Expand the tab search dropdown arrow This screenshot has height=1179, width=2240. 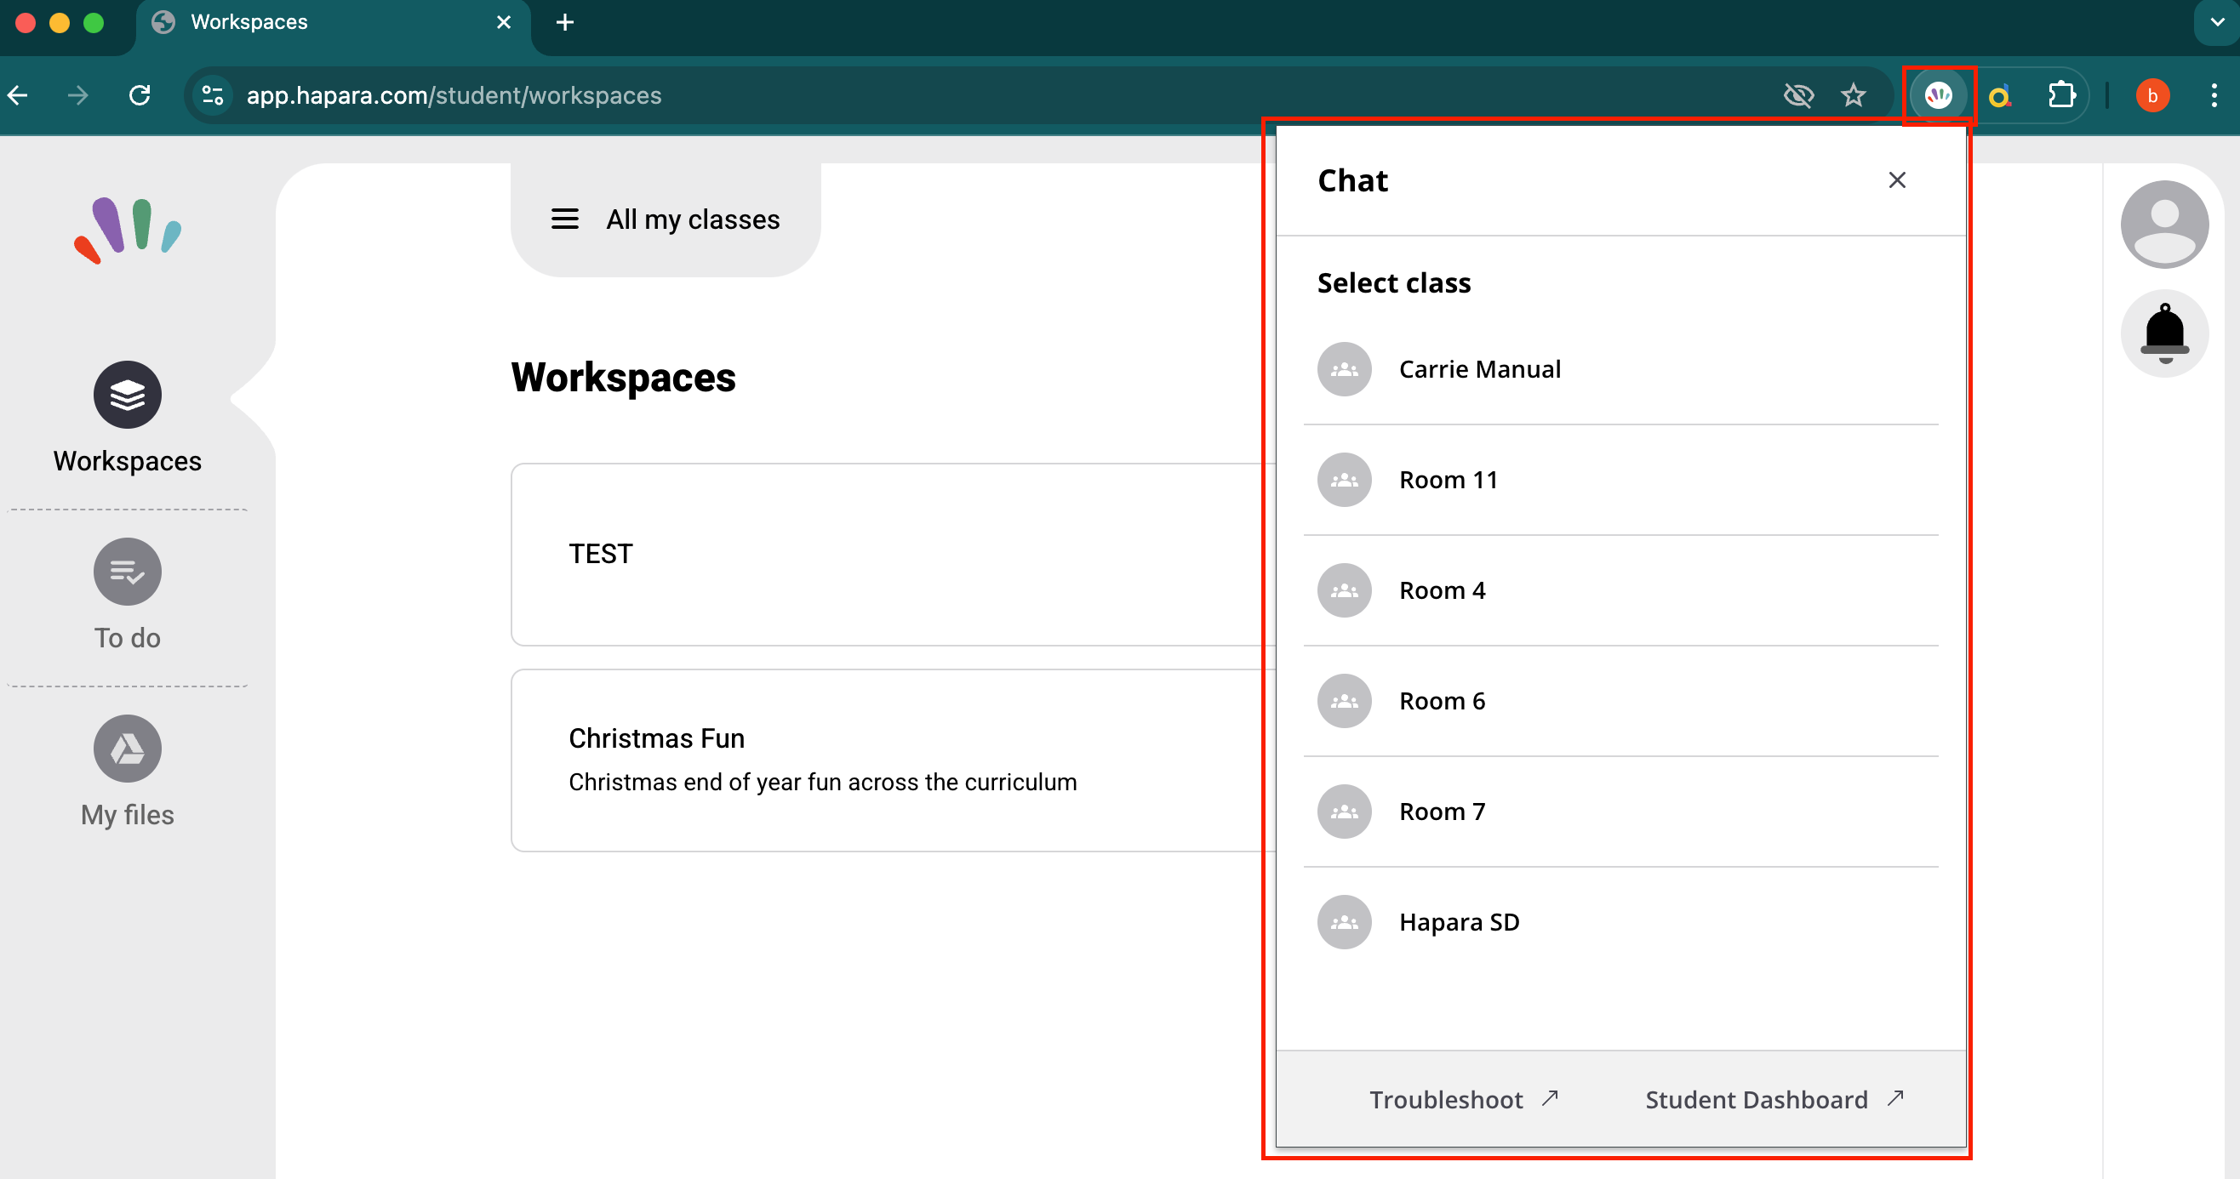coord(2217,22)
